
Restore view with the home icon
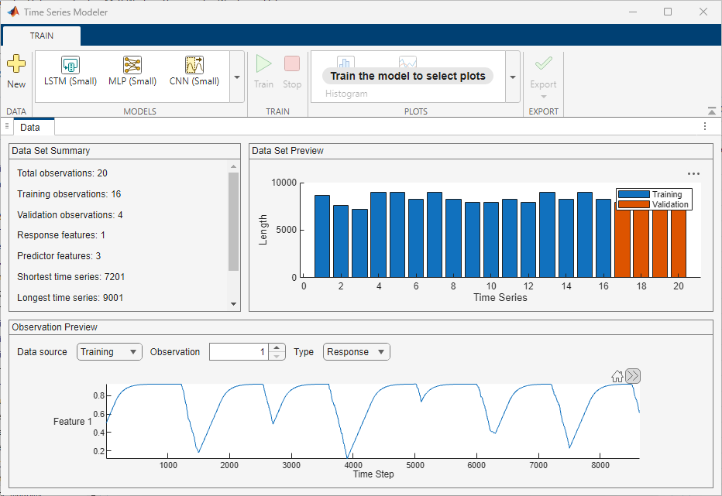tap(617, 376)
